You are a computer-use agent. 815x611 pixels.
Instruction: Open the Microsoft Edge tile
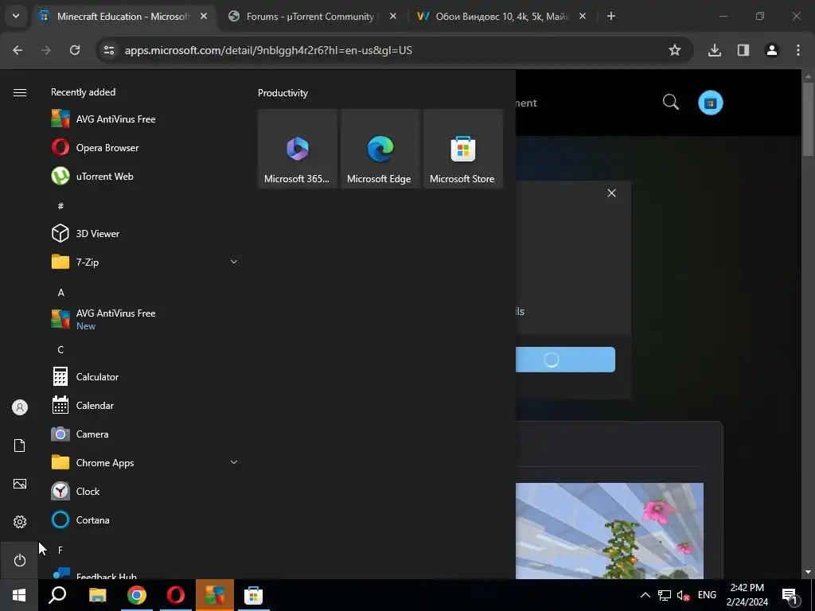tap(380, 149)
